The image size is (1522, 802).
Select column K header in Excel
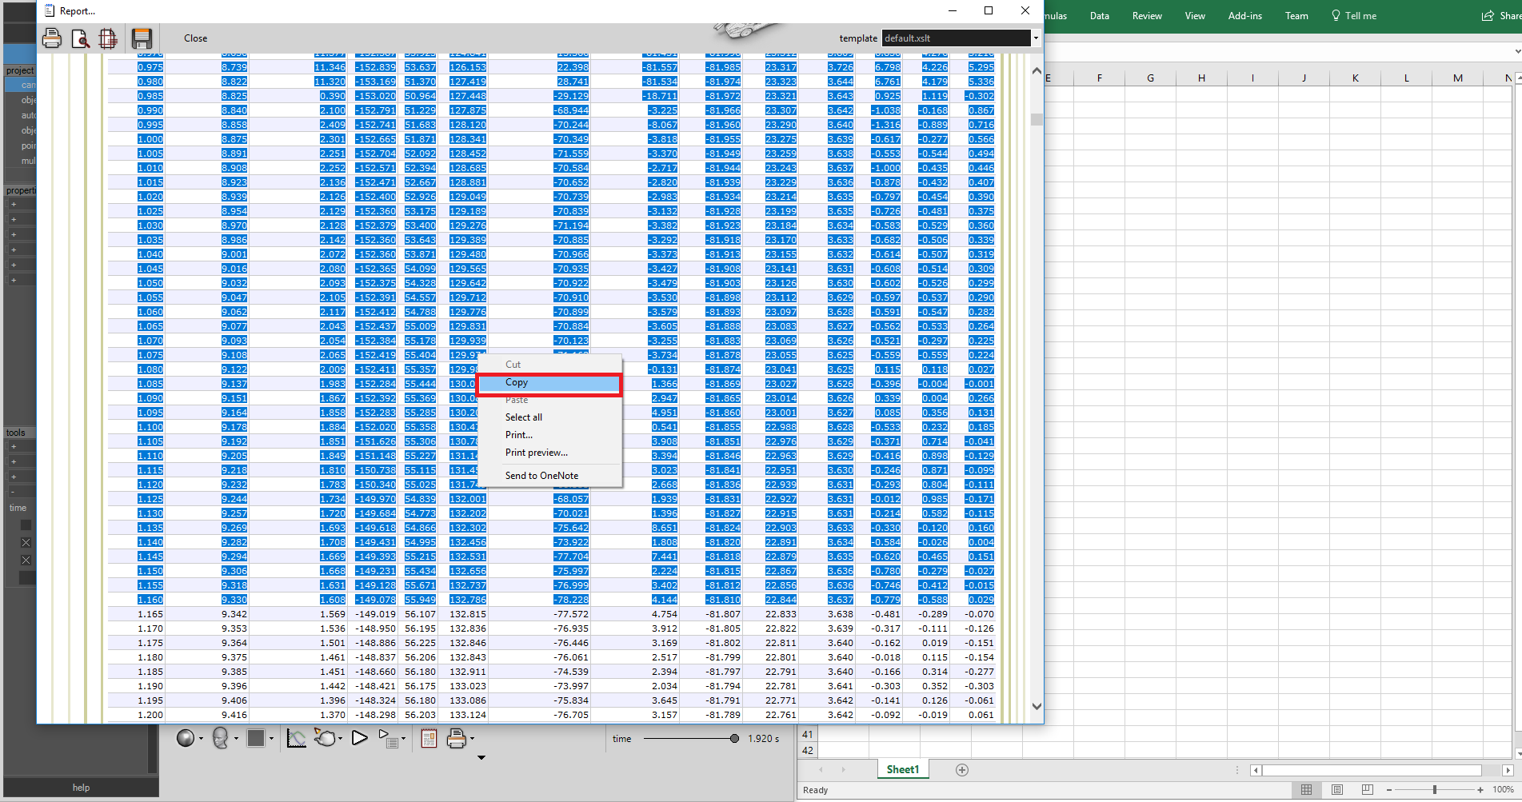coord(1355,78)
